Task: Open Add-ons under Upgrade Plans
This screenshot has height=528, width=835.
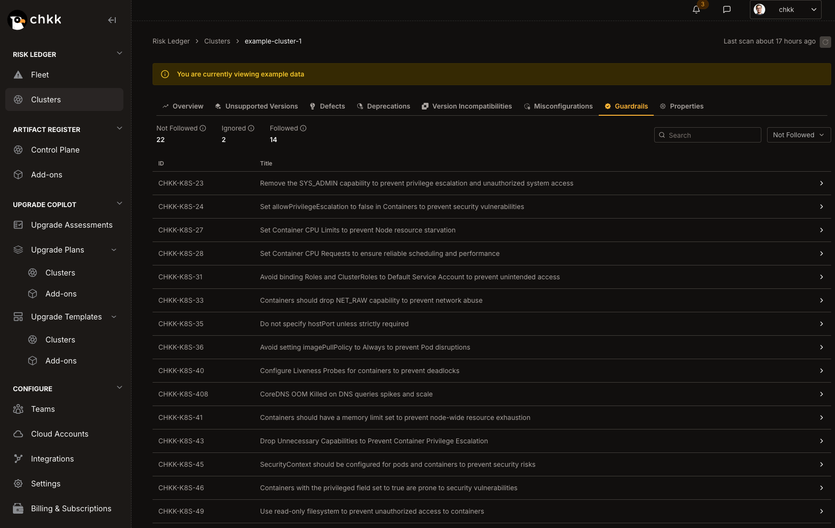Action: (61, 294)
